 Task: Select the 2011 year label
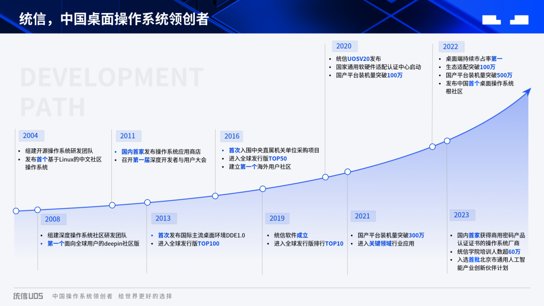128,136
